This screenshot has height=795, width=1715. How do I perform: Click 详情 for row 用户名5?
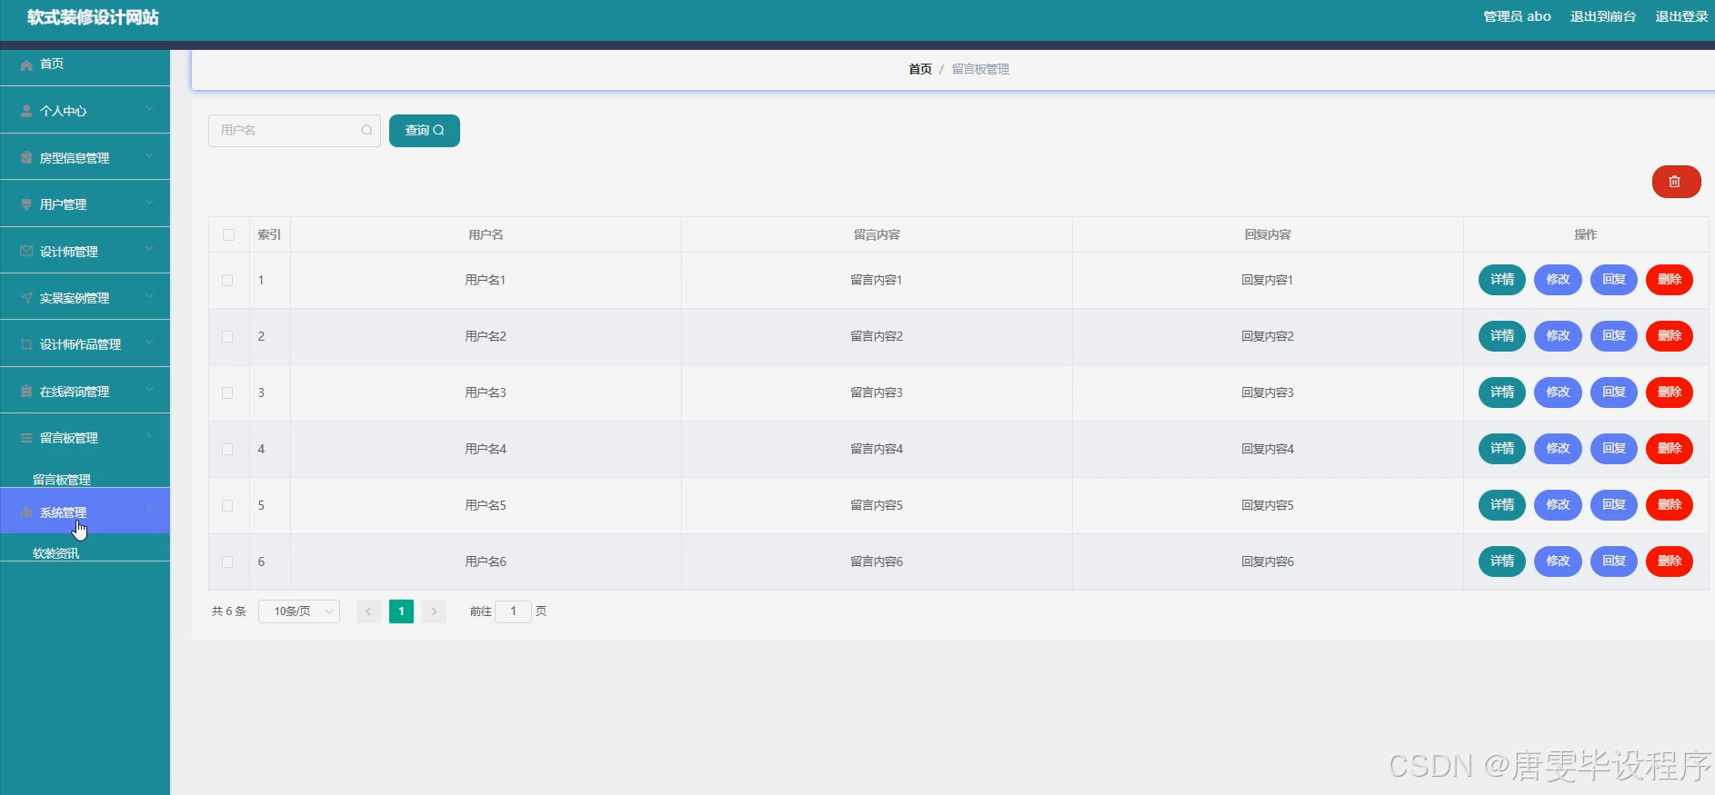coord(1502,505)
